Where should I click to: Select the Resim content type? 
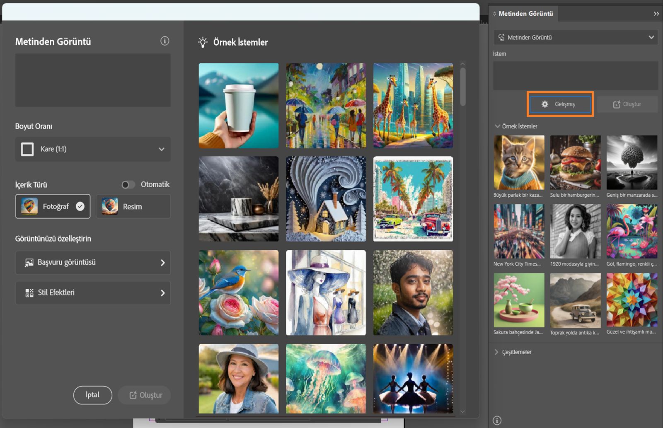(133, 206)
